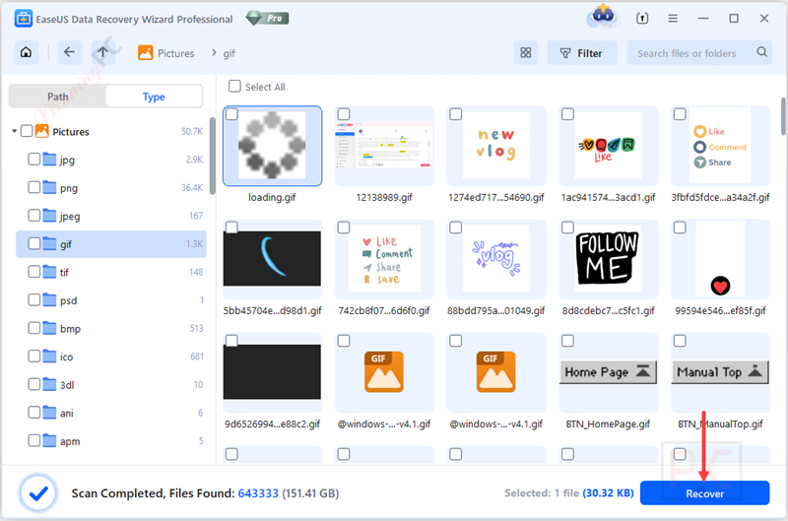The image size is (788, 521).
Task: Click the Pictures breadcrumb picture icon
Action: 145,53
